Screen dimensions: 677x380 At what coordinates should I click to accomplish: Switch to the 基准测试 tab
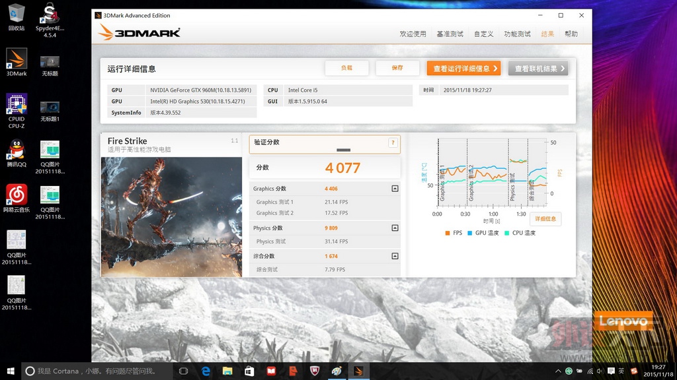[450, 34]
